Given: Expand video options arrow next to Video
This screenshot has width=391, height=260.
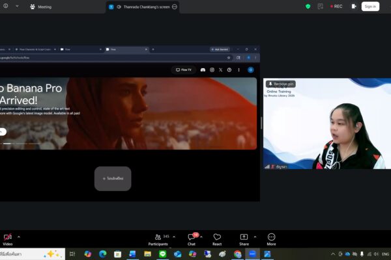Looking at the screenshot, I should (19, 237).
